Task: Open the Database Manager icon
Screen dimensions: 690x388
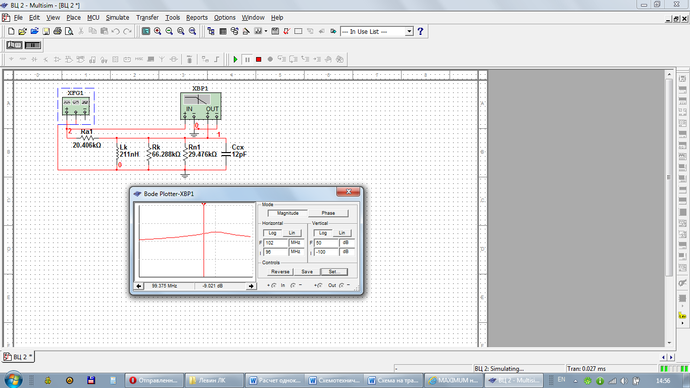Action: click(234, 31)
